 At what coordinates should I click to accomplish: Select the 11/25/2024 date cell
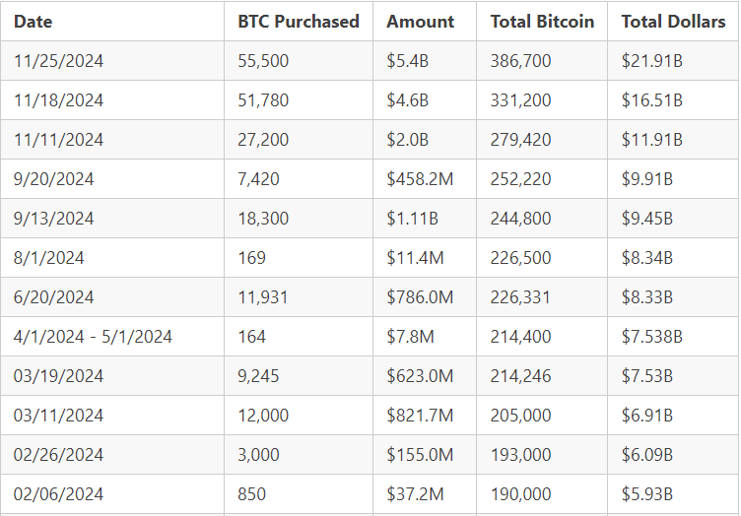pyautogui.click(x=58, y=61)
